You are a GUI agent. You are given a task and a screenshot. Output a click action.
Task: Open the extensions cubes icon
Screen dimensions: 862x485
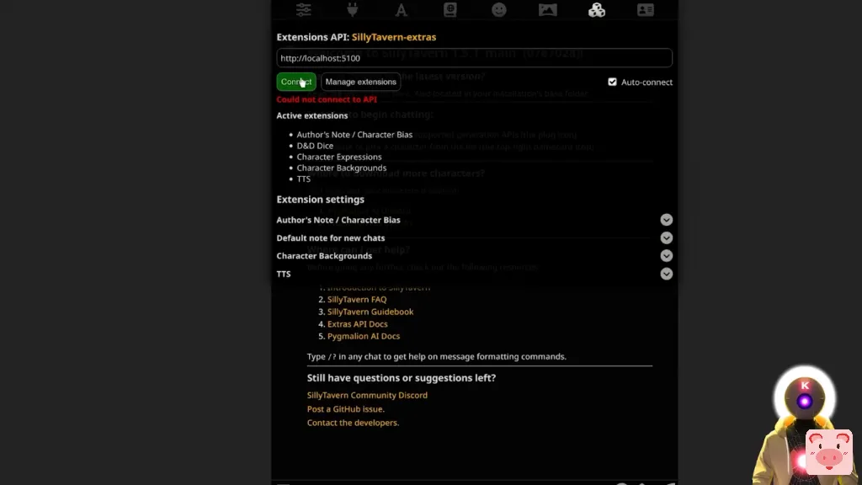pyautogui.click(x=597, y=10)
